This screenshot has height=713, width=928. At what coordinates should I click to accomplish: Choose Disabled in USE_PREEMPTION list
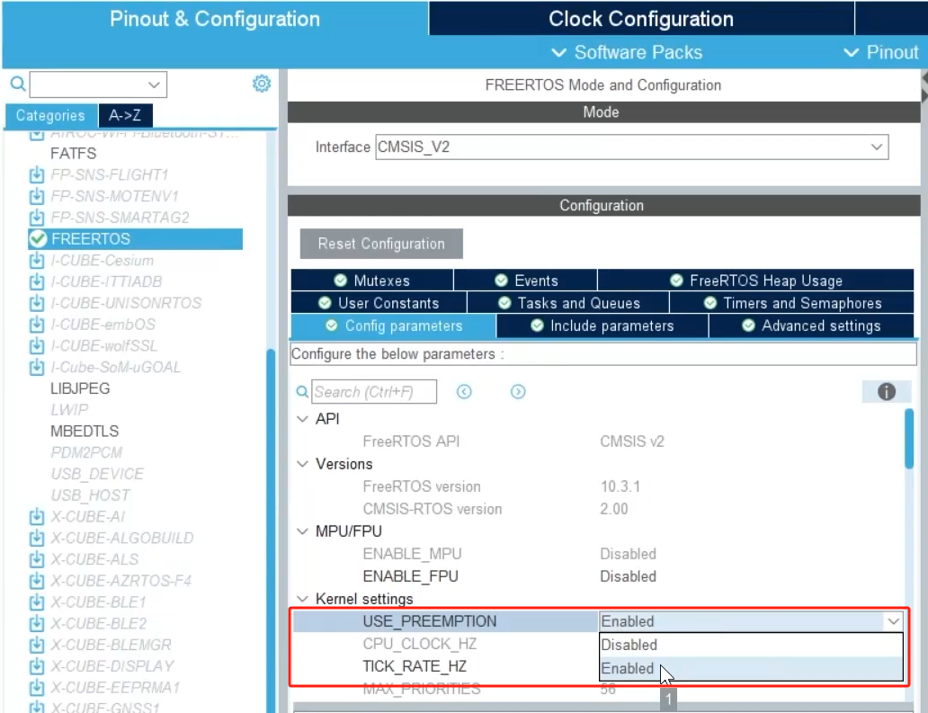point(751,645)
